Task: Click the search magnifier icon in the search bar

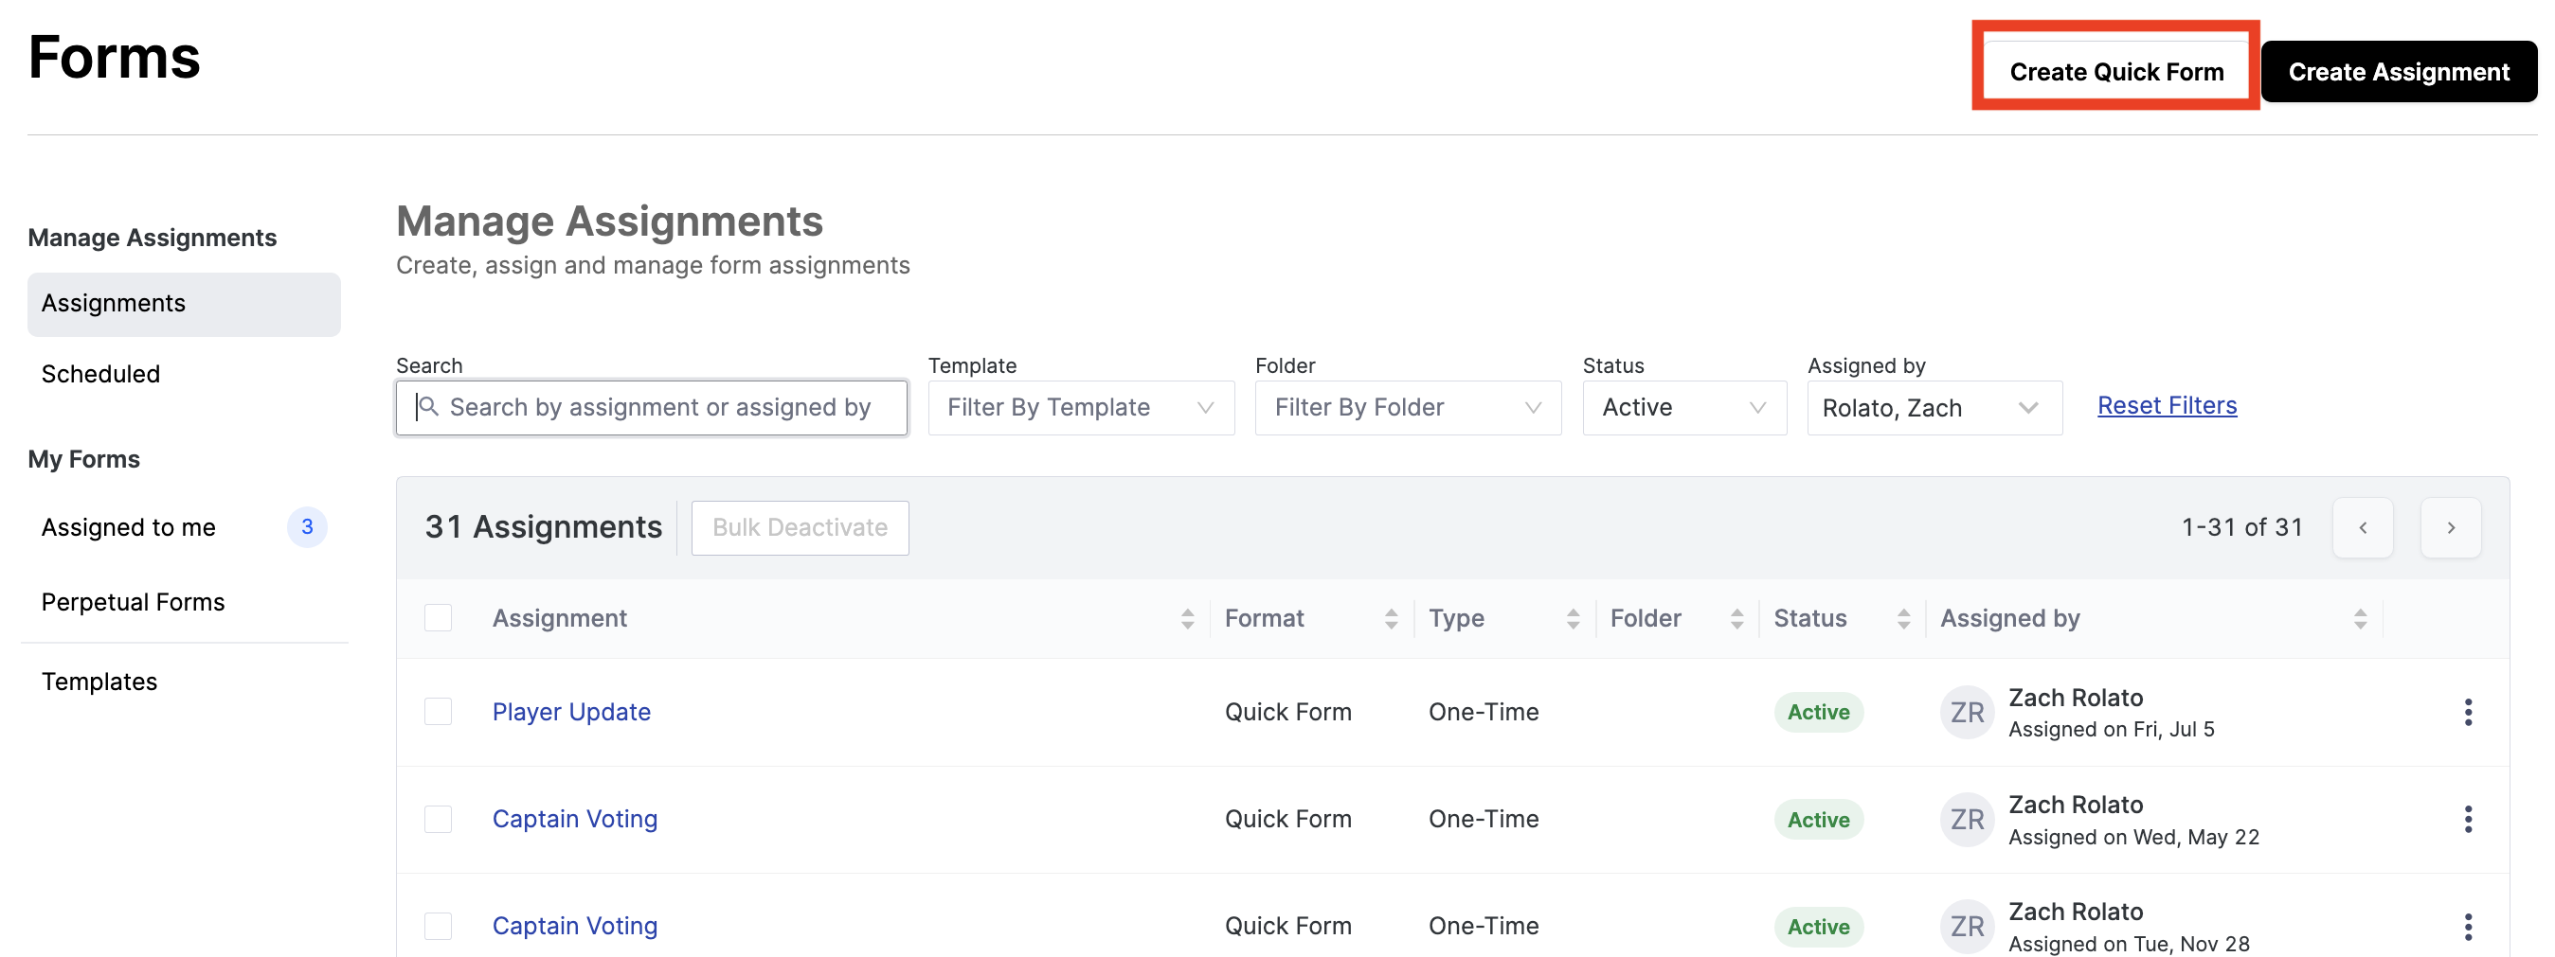Action: point(426,407)
